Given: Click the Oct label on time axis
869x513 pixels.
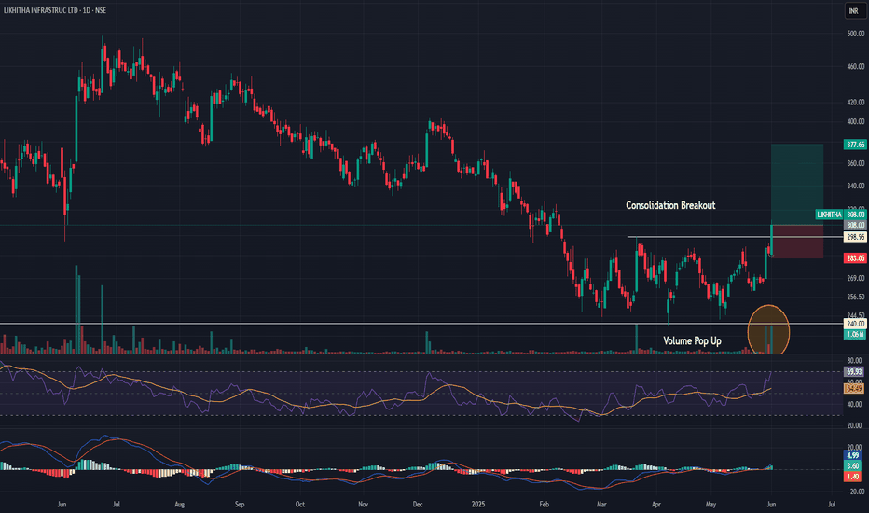Looking at the screenshot, I should point(300,505).
